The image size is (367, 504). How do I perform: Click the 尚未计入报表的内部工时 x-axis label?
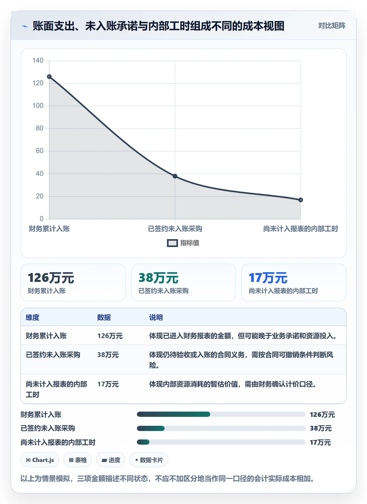click(301, 229)
